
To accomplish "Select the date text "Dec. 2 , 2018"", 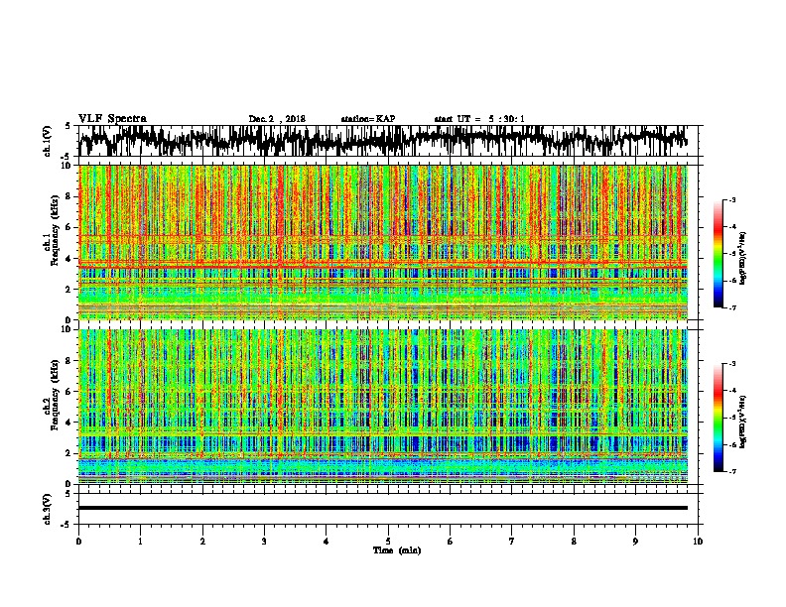I will coord(277,119).
